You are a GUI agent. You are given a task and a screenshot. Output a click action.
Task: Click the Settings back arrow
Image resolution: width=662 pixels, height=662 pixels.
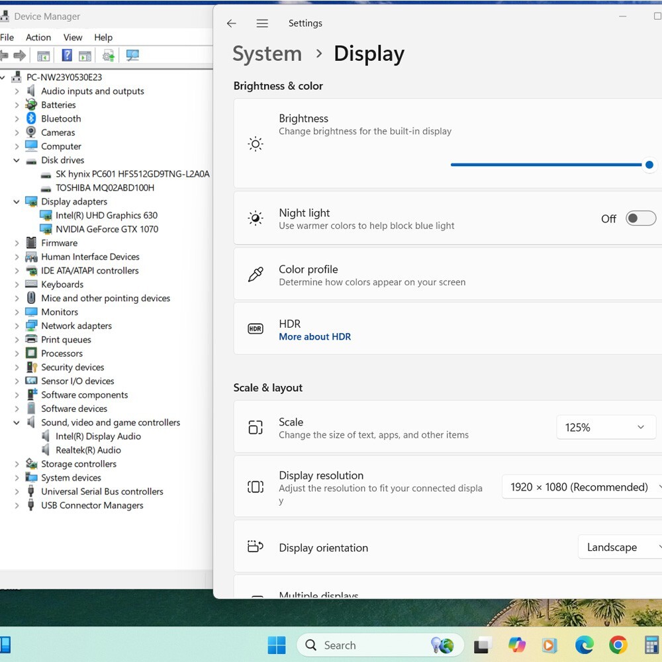[231, 23]
